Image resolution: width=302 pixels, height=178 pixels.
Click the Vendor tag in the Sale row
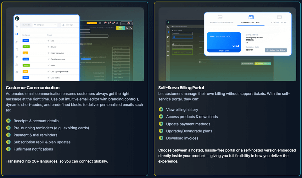tap(26, 41)
